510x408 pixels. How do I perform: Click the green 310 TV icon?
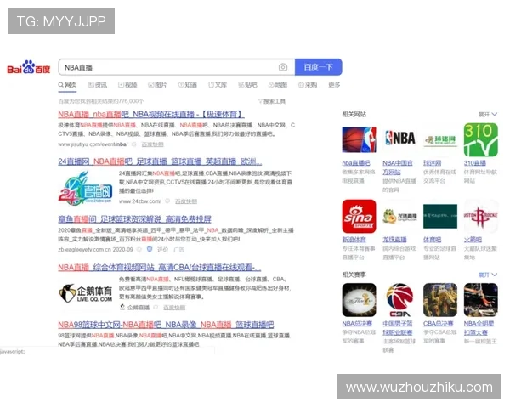pyautogui.click(x=481, y=139)
